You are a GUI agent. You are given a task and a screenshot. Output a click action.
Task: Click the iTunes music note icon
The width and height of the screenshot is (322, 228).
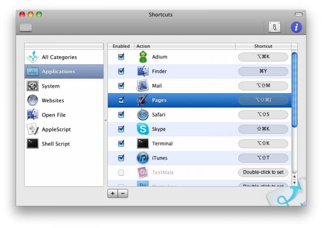(x=143, y=158)
